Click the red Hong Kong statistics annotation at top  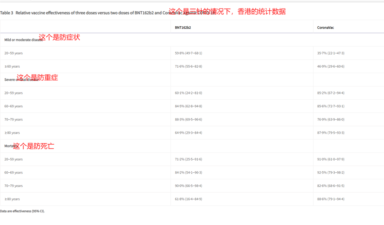[227, 11]
